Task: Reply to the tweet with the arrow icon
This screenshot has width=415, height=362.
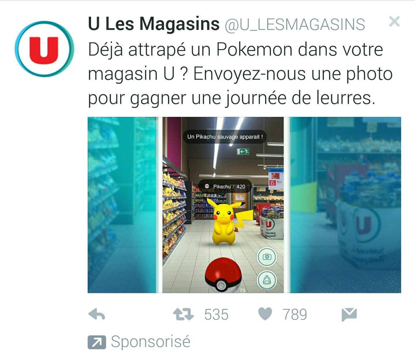Action: [97, 314]
